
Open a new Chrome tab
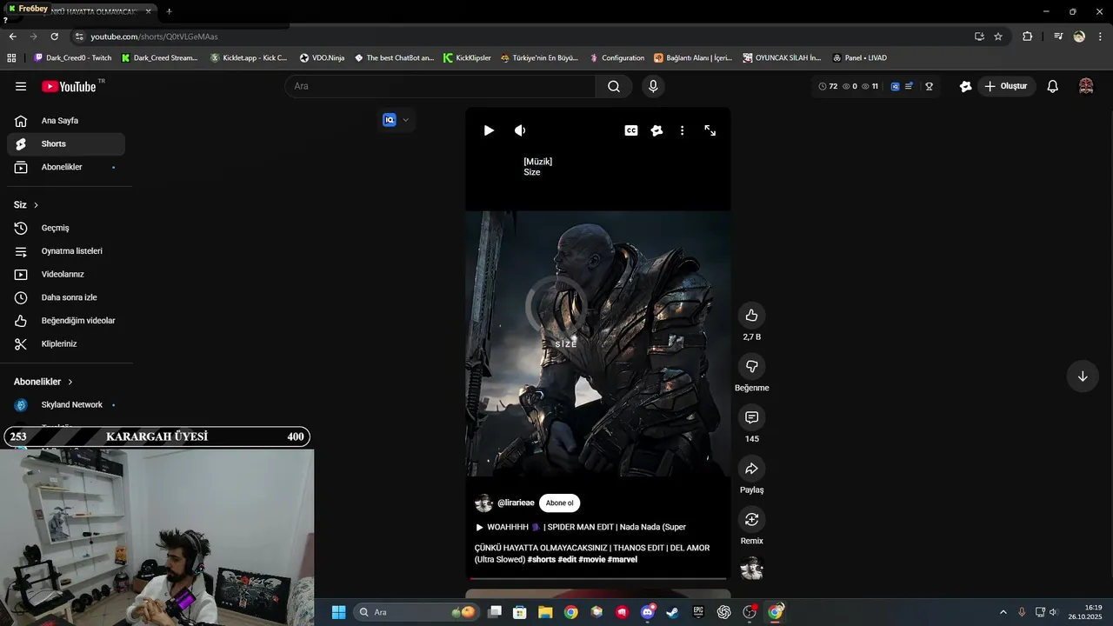pyautogui.click(x=169, y=11)
